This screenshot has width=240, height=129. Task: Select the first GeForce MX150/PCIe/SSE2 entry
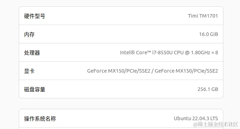[x=119, y=71]
